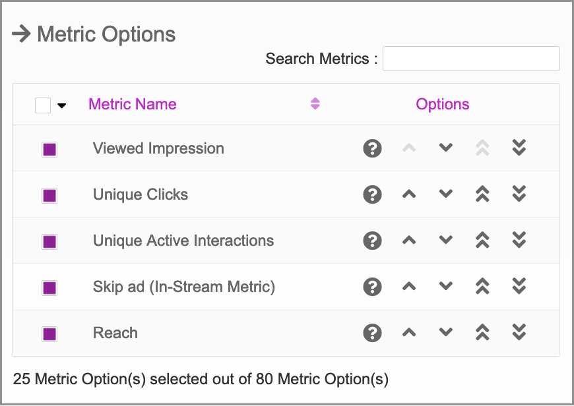
Task: Send Skip ad metric to bottom
Action: click(519, 287)
